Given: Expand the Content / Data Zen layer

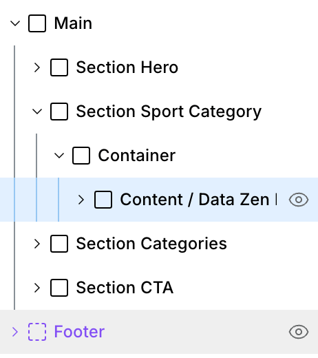Looking at the screenshot, I should tap(81, 200).
